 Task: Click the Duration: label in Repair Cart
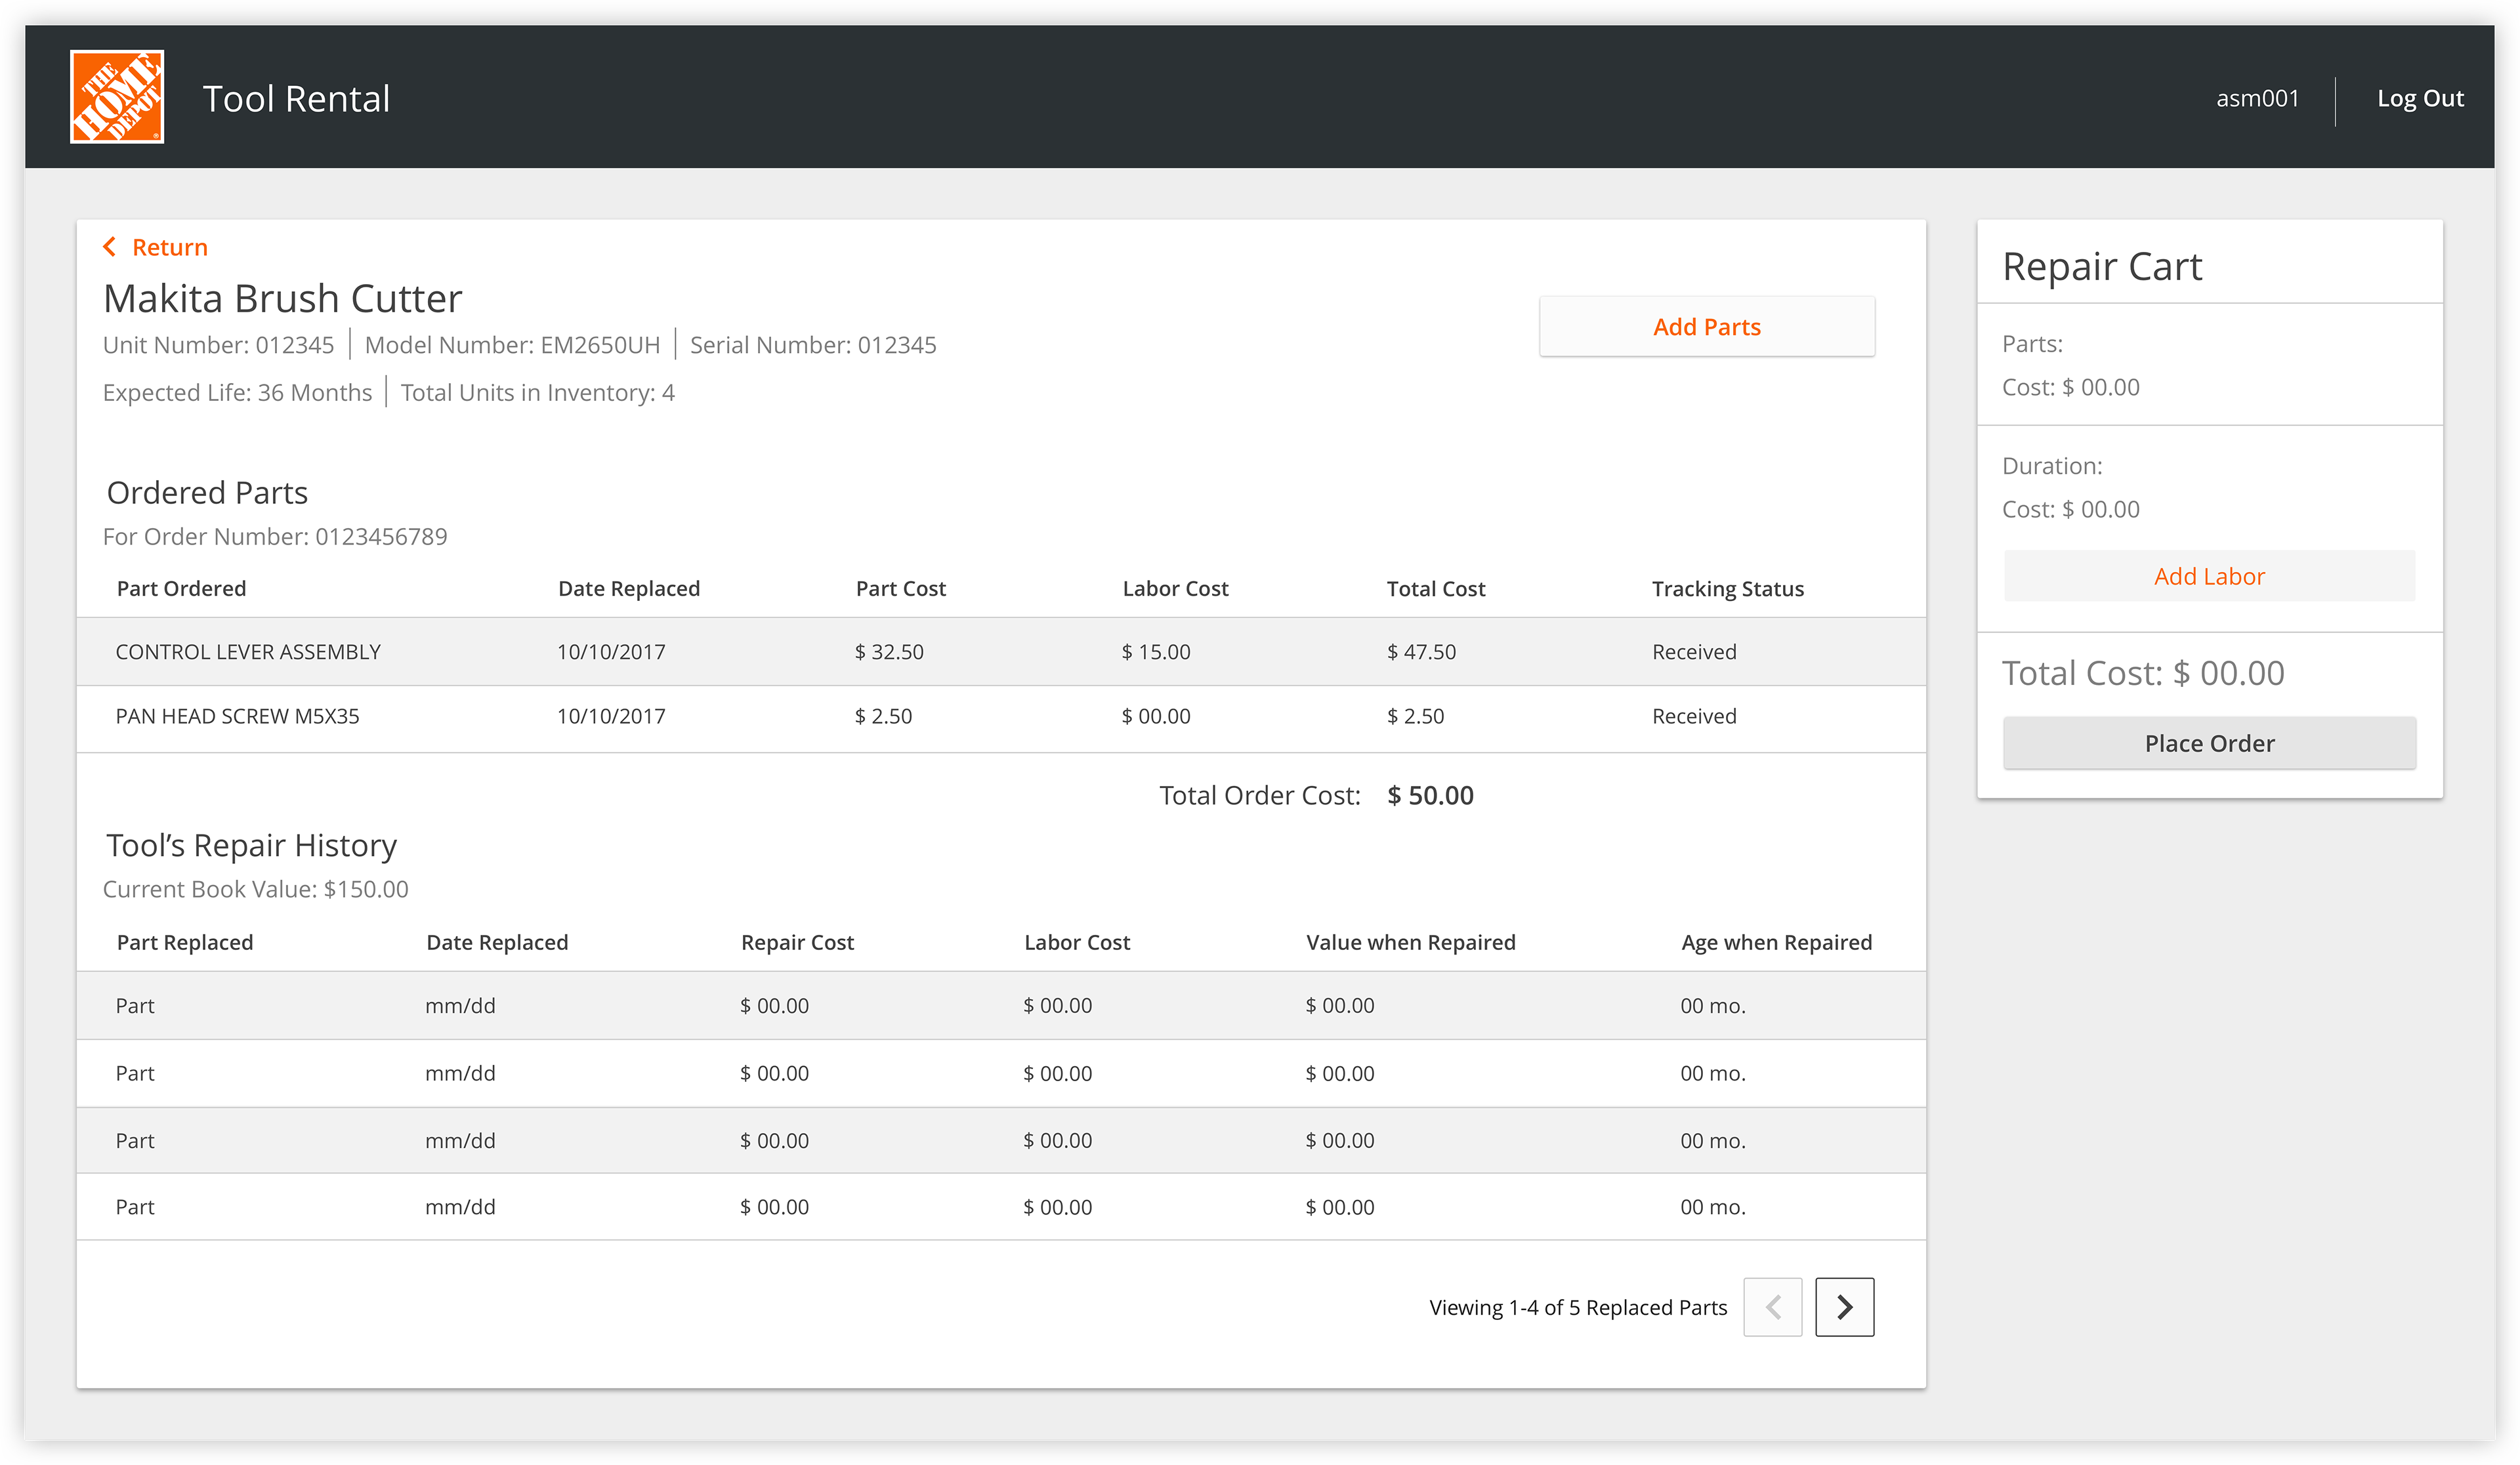pos(2052,466)
